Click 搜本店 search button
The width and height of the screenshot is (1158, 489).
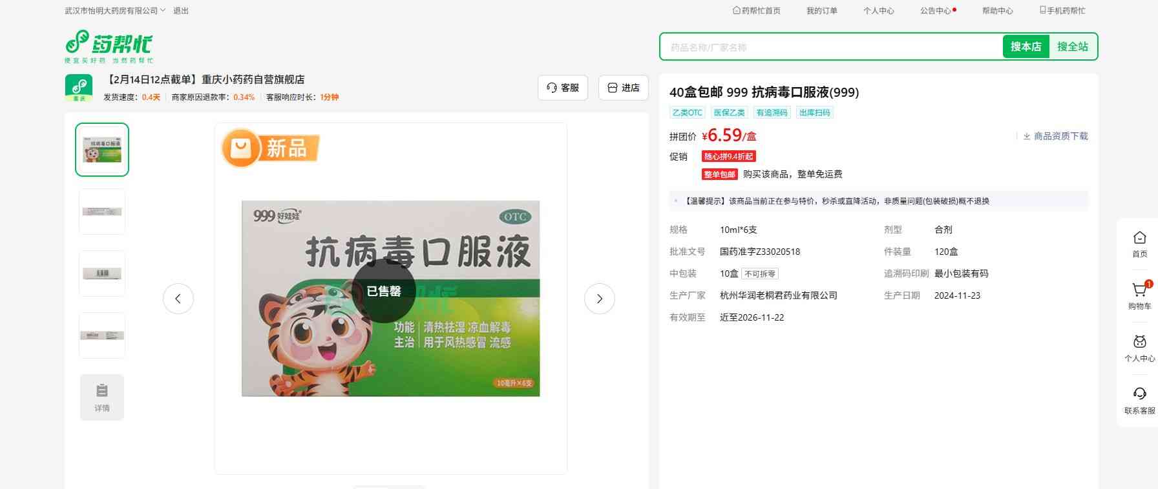point(1026,46)
